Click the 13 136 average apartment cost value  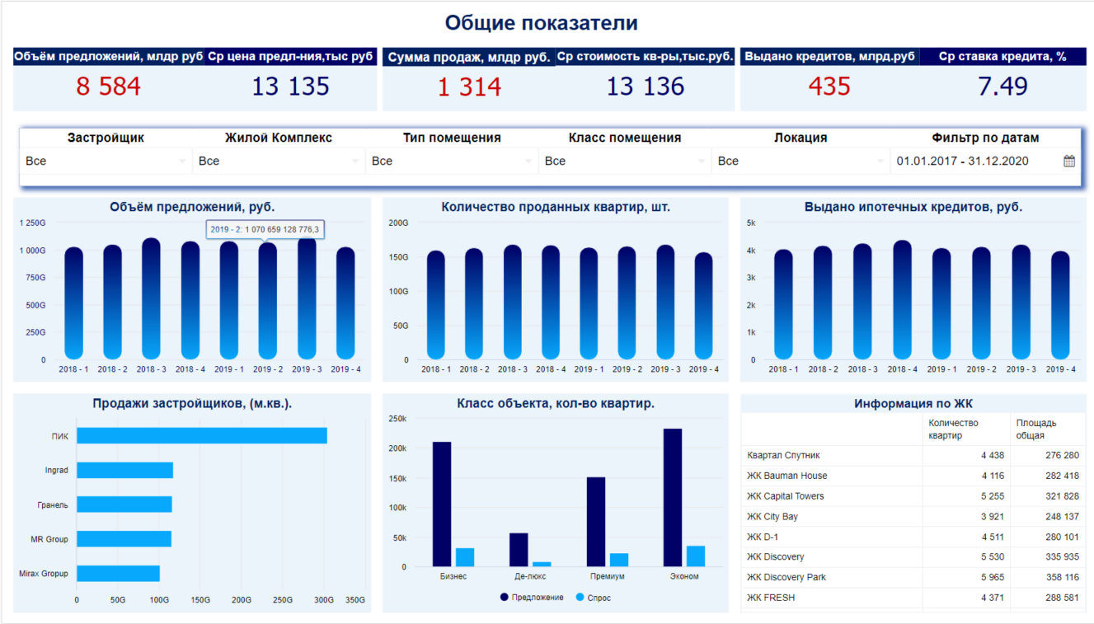[646, 87]
